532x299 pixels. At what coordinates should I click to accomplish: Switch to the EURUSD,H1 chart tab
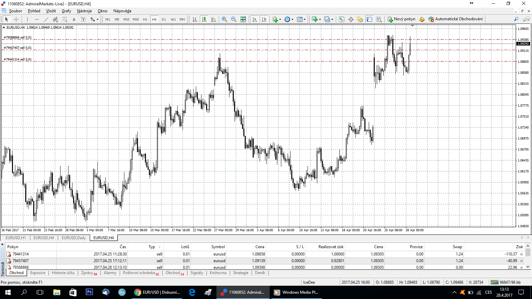coord(16,238)
